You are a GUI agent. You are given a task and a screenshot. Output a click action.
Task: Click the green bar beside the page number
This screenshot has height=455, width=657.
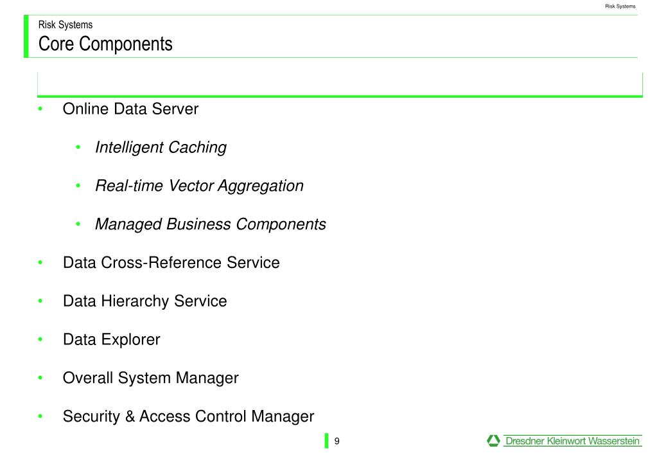pos(327,441)
